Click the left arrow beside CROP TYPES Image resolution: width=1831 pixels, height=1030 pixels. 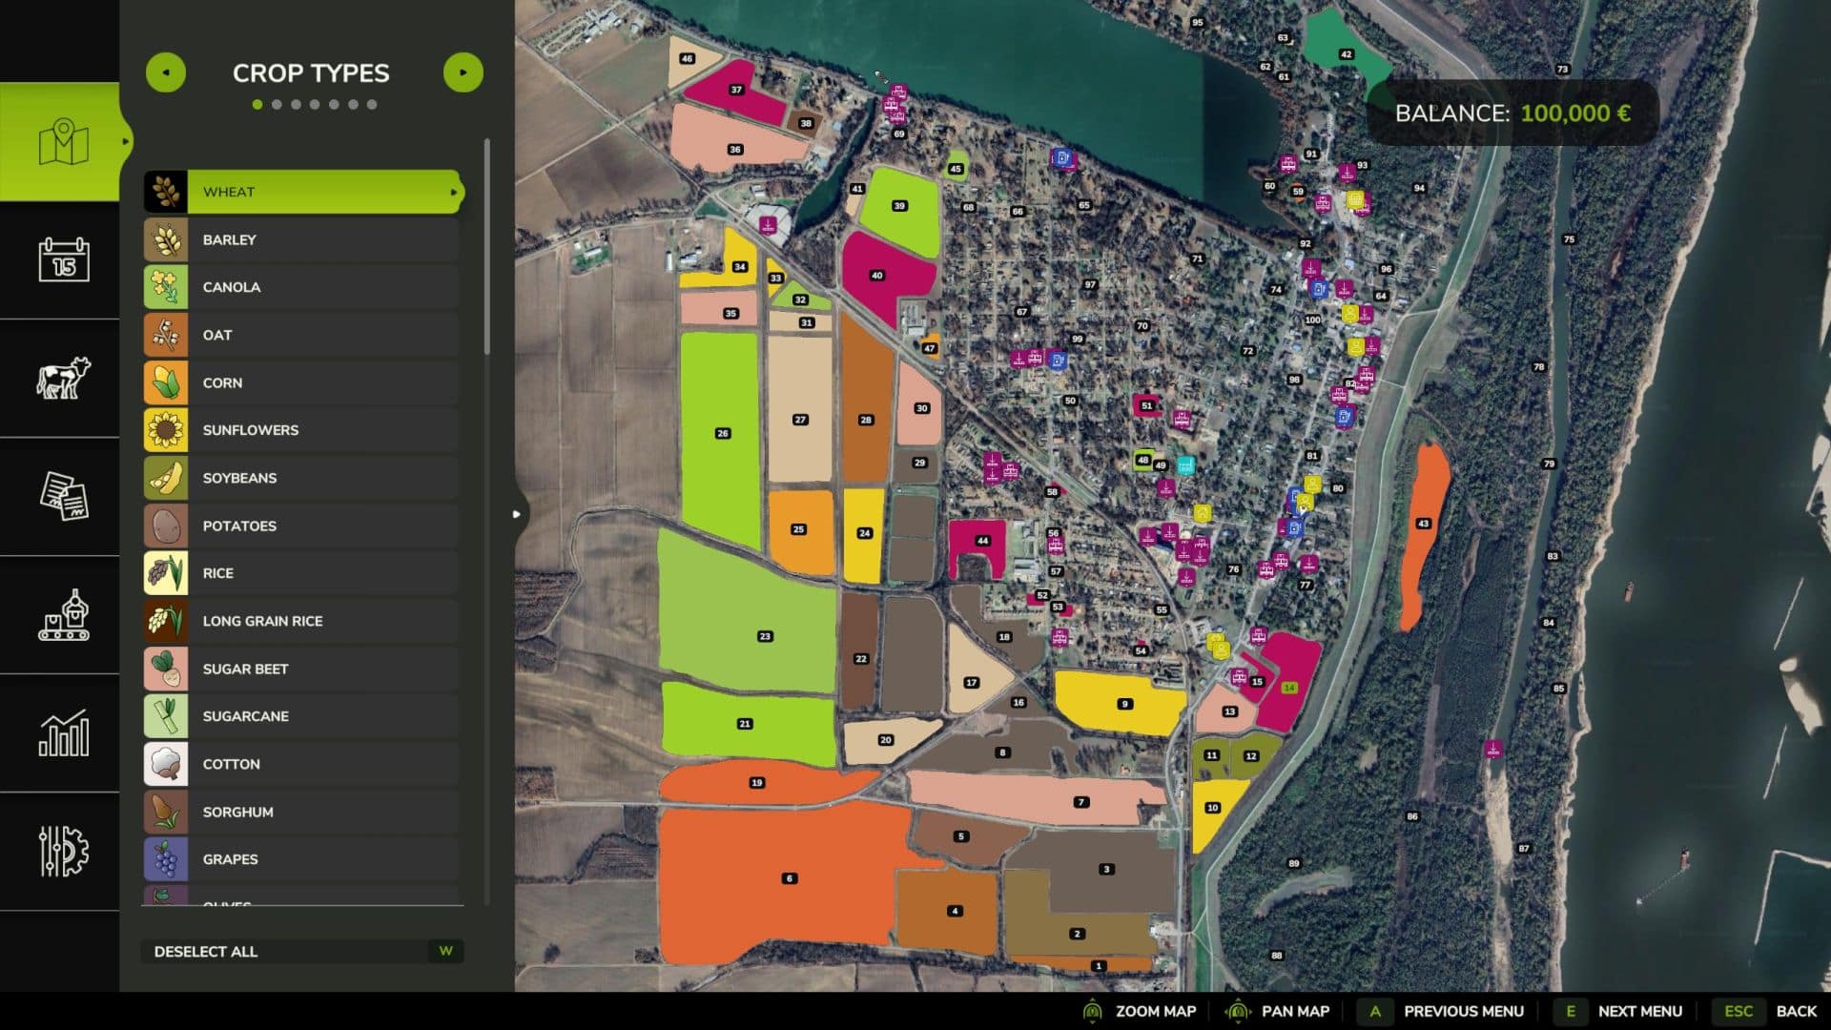pyautogui.click(x=167, y=72)
